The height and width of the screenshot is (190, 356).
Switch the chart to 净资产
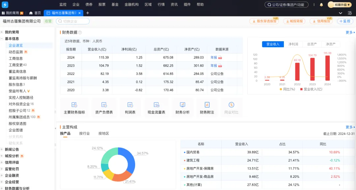click(x=331, y=44)
